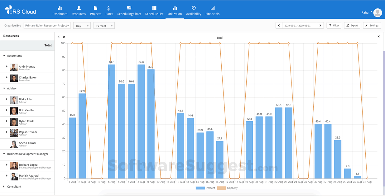Open Scheduling Chart view
Viewport: 385px width, 196px height.
[x=129, y=10]
